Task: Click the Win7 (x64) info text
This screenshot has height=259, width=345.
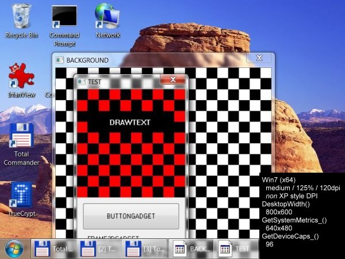Action: point(278,180)
